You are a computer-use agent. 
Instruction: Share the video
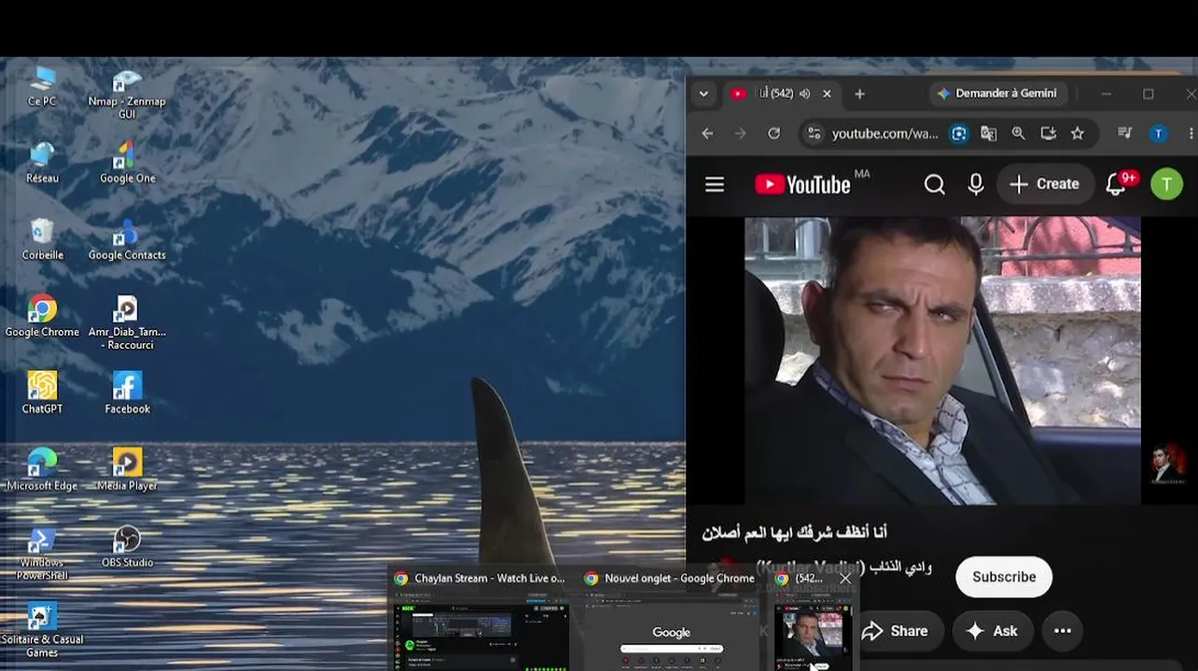tap(895, 631)
